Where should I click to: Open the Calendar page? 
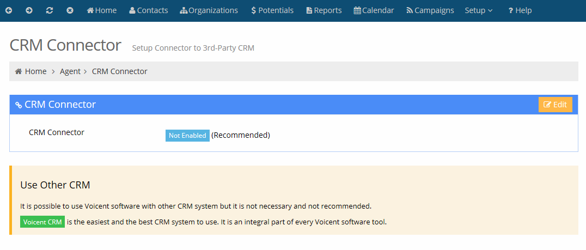374,10
